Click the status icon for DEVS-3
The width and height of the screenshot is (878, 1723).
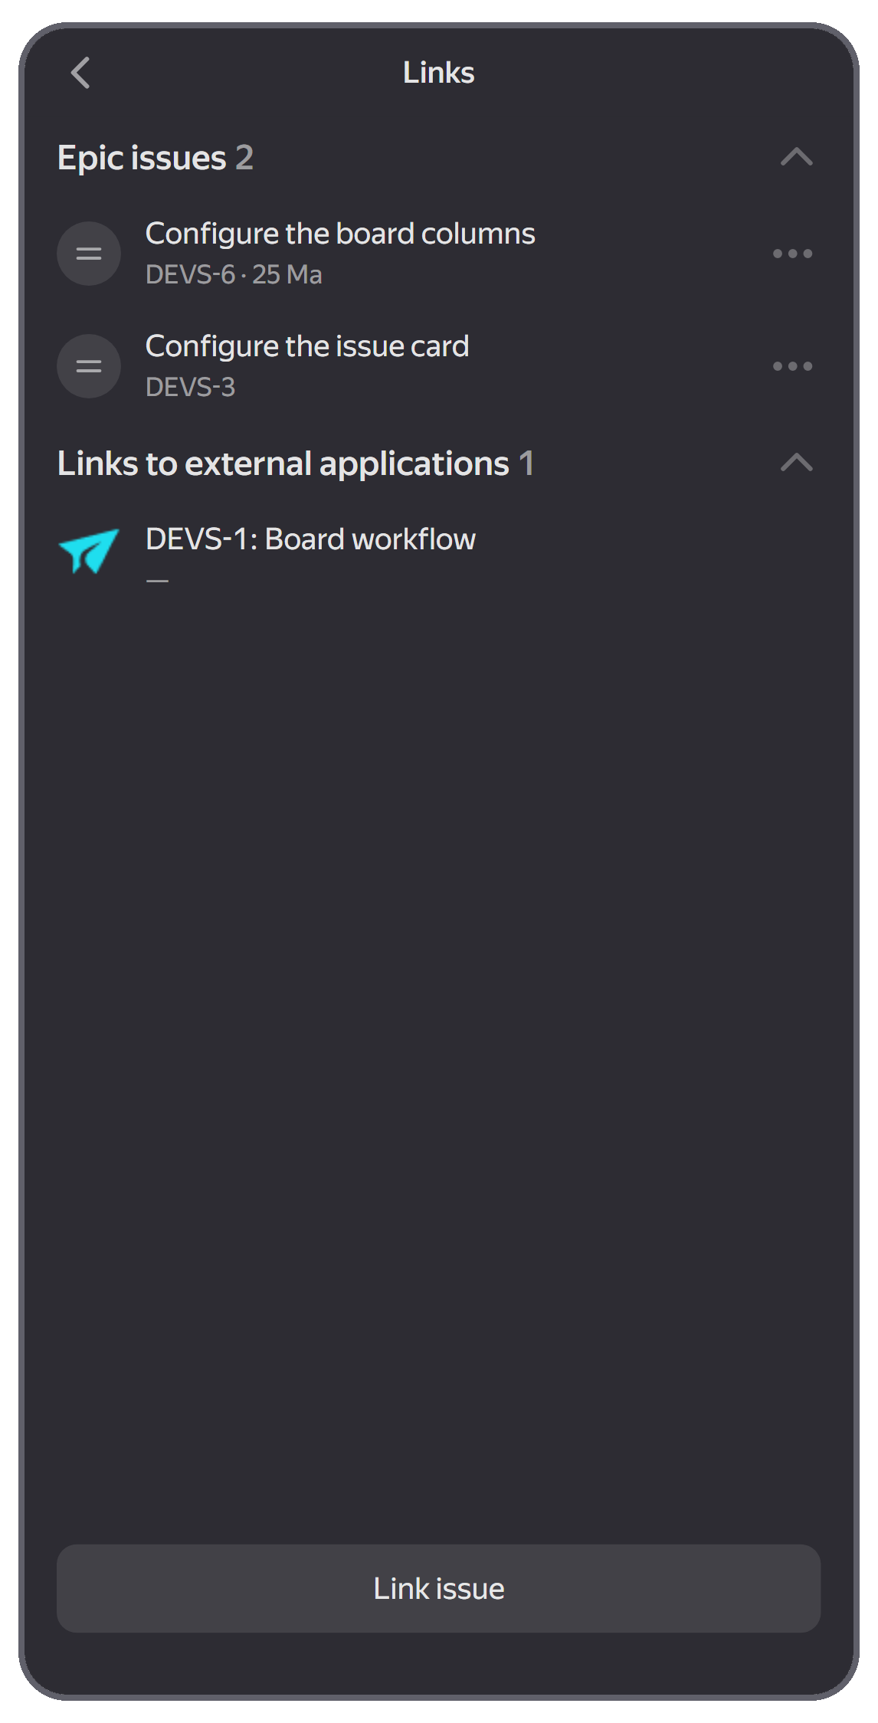89,366
